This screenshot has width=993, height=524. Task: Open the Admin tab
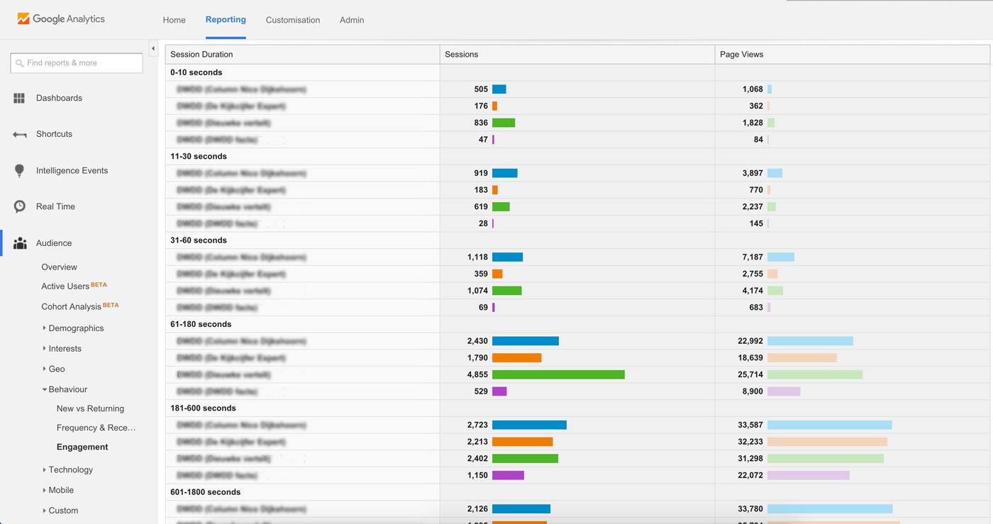(351, 20)
